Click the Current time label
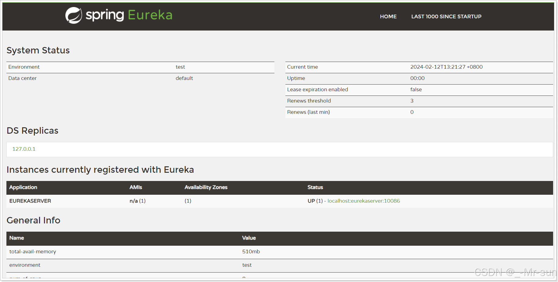 coord(303,67)
